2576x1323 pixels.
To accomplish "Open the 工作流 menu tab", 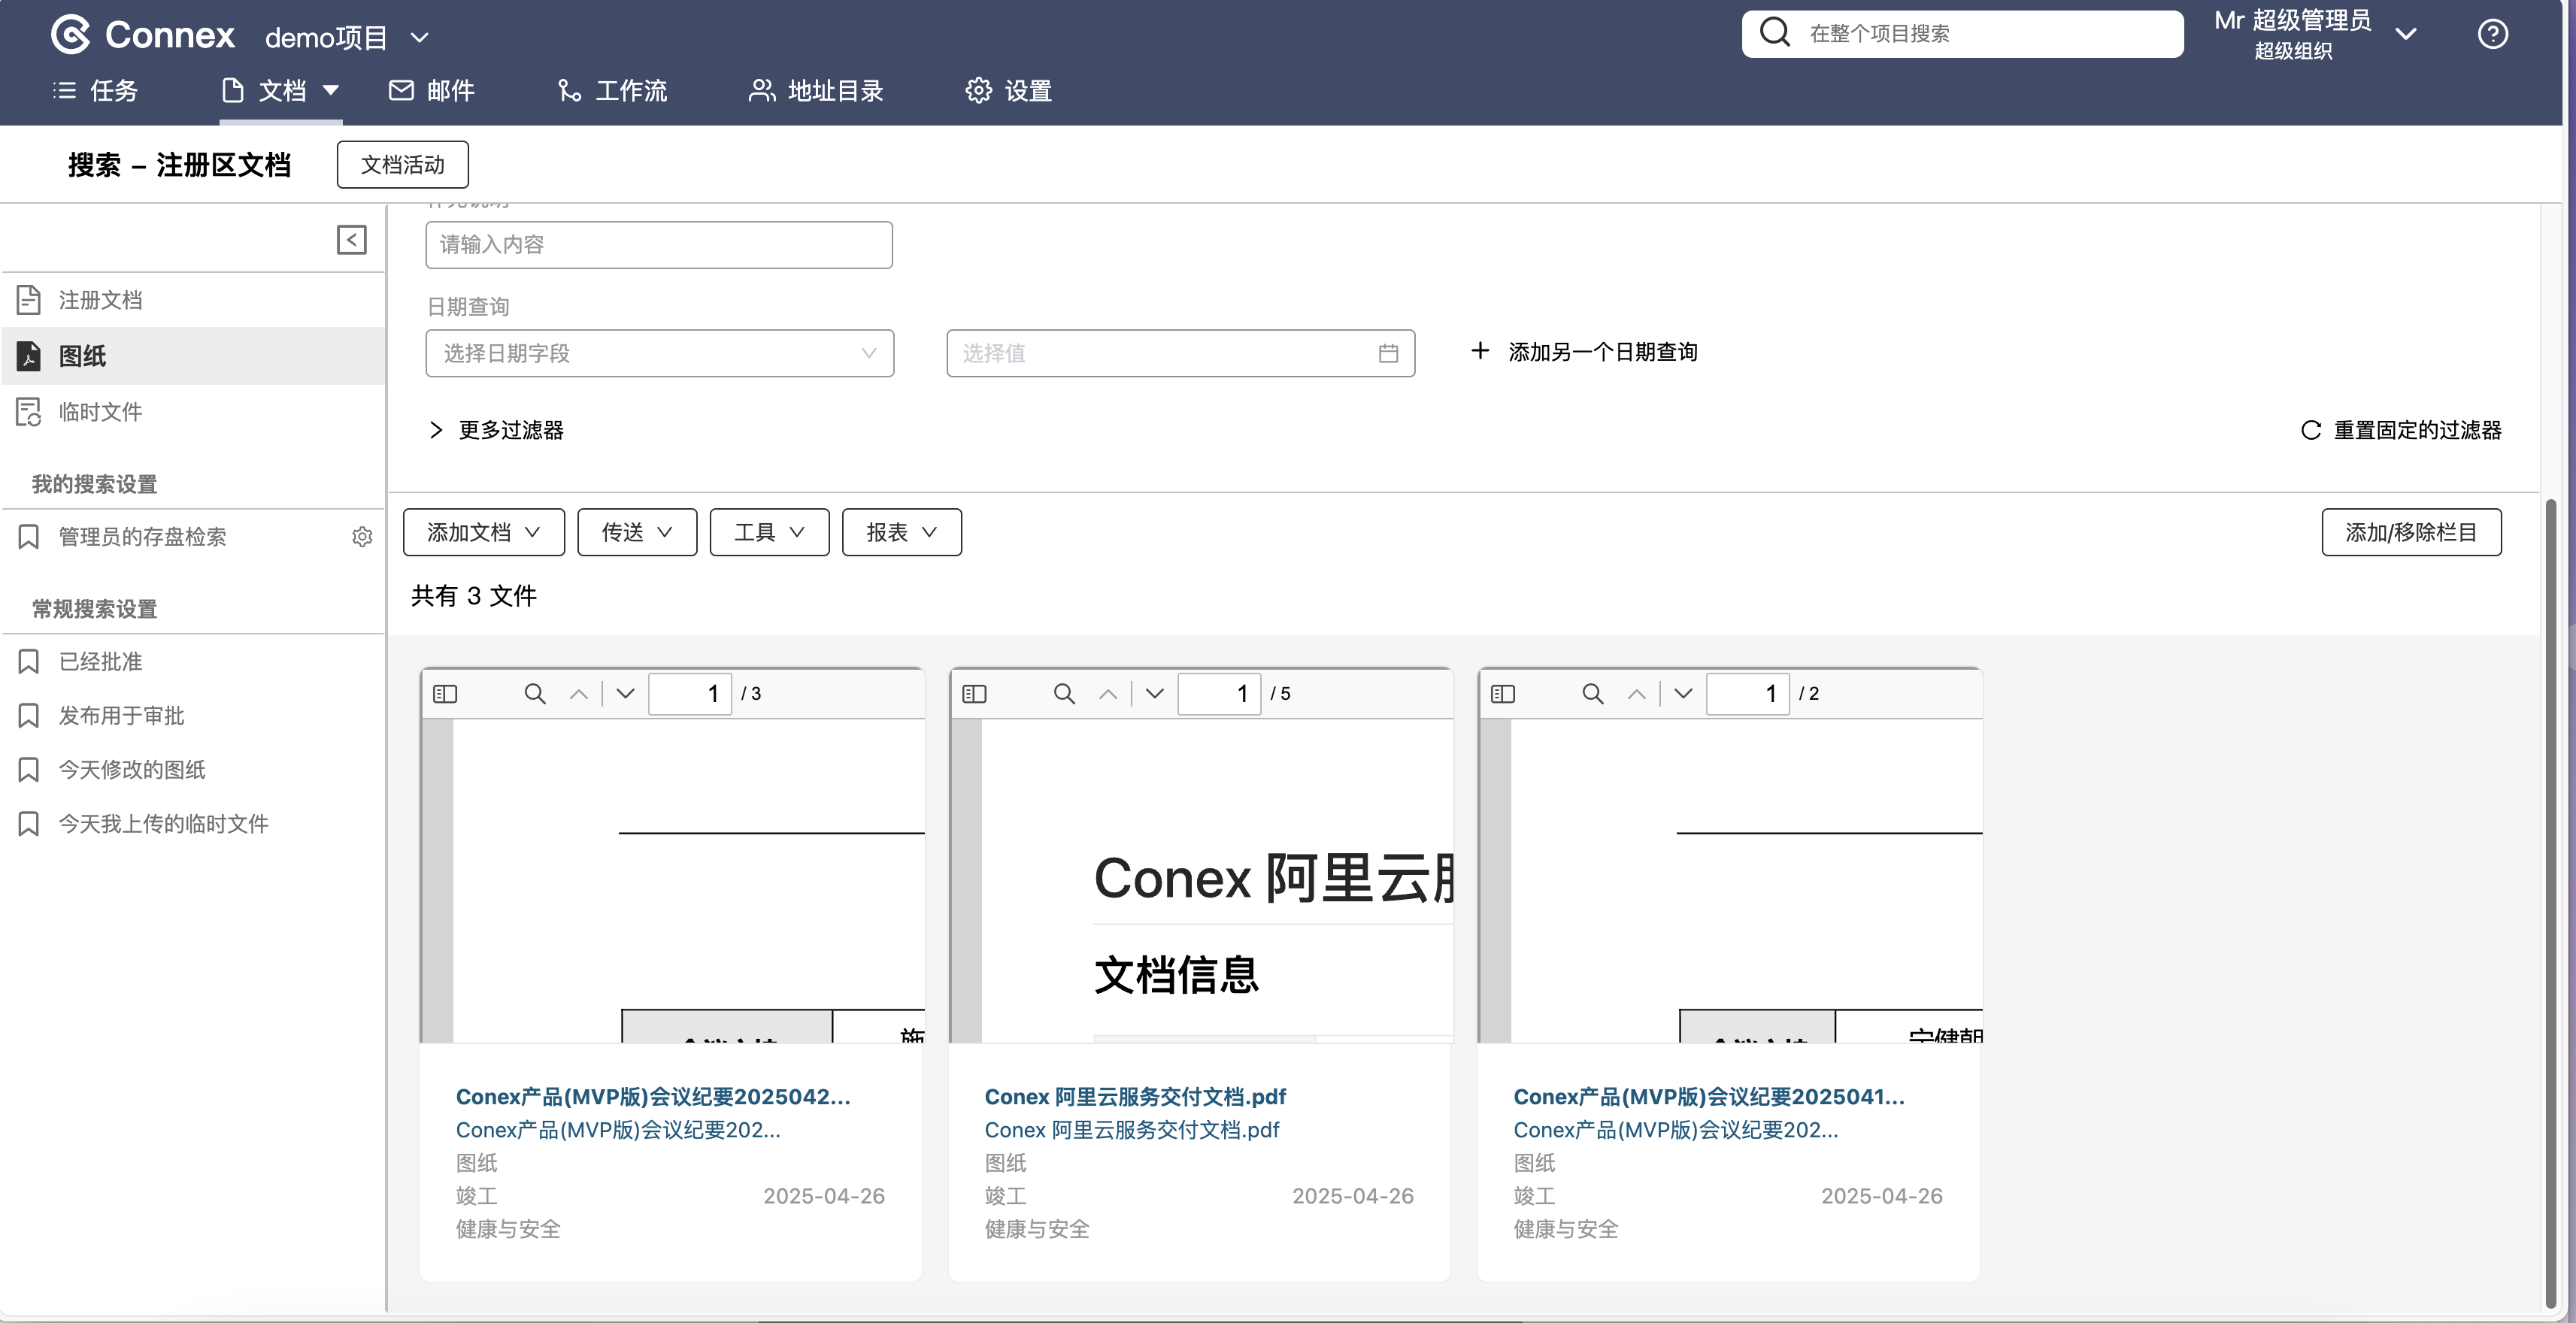I will tap(612, 91).
